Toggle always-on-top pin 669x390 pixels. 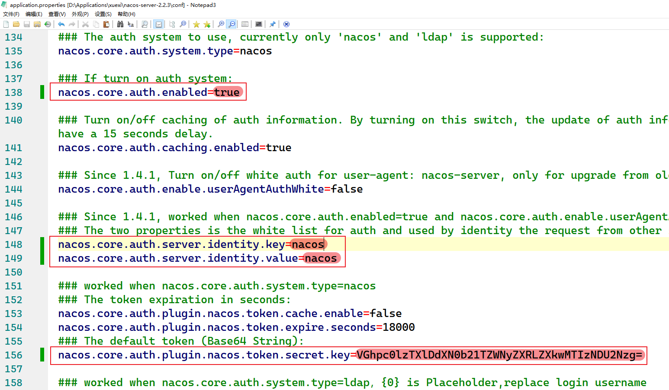pos(272,24)
